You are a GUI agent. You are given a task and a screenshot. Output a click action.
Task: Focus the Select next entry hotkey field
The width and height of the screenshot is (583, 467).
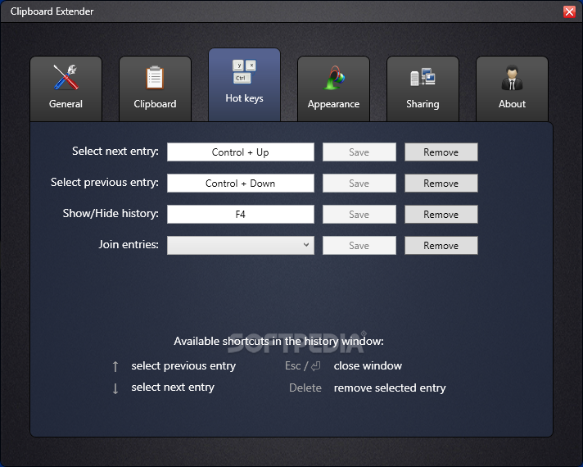241,152
